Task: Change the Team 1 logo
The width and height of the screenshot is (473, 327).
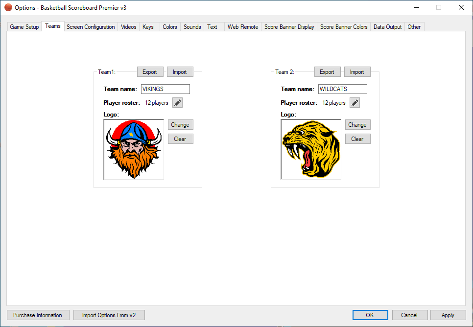Action: point(180,125)
